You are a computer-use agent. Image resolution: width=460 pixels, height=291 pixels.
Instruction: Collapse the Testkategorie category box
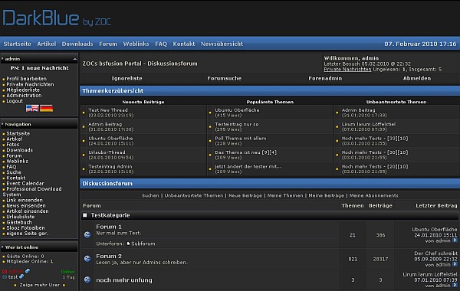coord(85,215)
